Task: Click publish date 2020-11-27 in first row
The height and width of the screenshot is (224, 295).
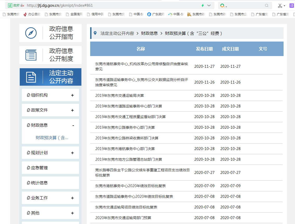Action: 204,66
